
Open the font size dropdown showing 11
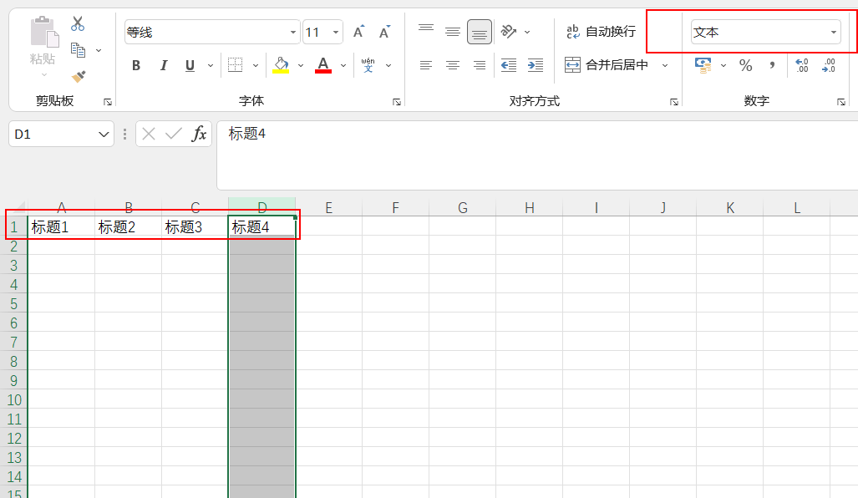click(x=335, y=33)
